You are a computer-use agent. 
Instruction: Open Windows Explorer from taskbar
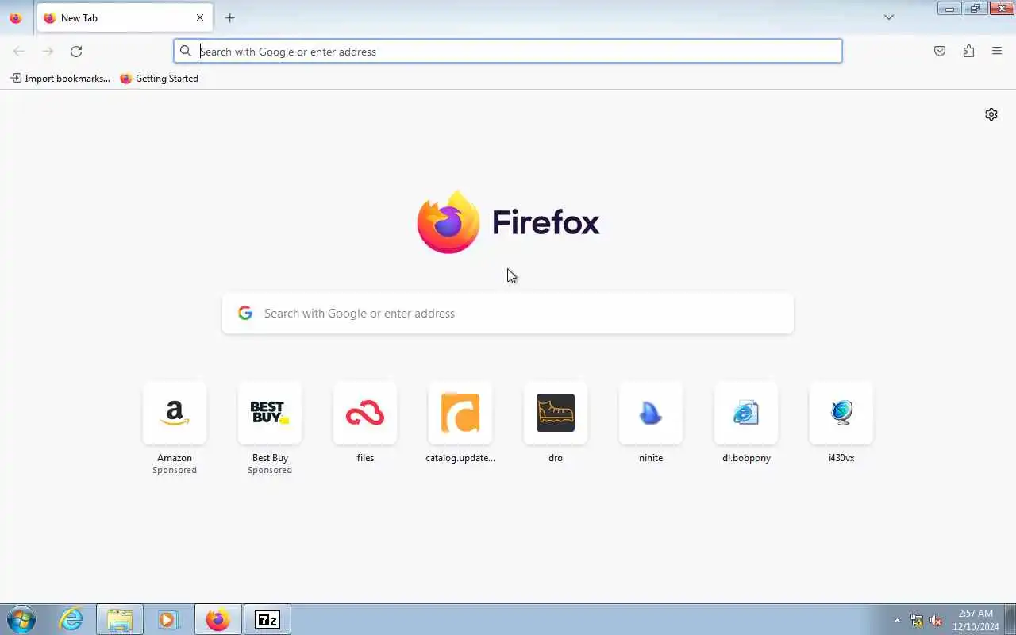[x=120, y=619]
